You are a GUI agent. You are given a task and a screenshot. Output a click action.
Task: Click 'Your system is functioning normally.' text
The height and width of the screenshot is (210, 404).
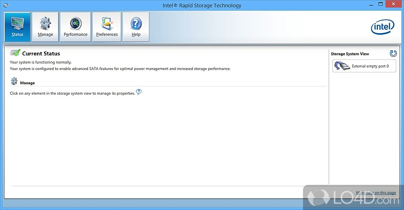(41, 62)
